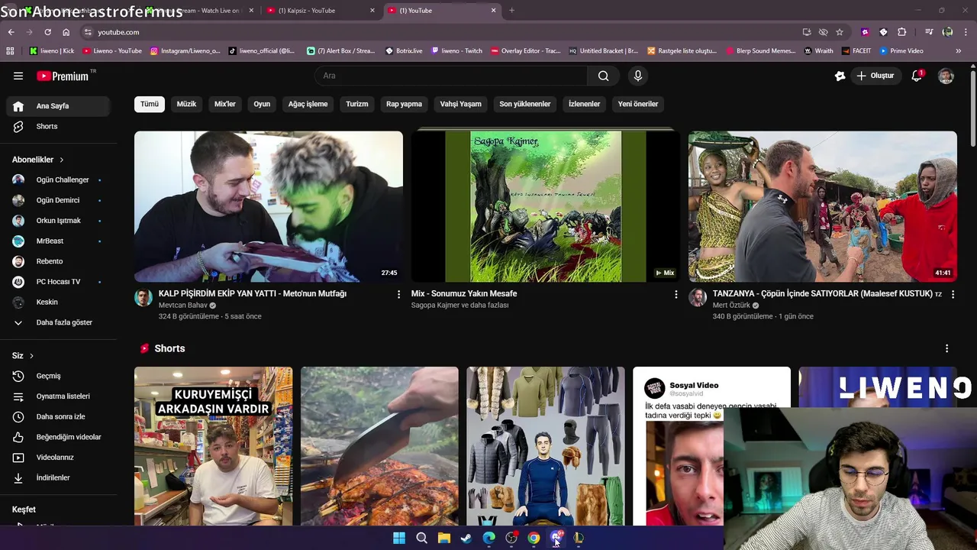The height and width of the screenshot is (550, 977).
Task: Open options for KALP PİŞİRDİM video
Action: click(398, 294)
